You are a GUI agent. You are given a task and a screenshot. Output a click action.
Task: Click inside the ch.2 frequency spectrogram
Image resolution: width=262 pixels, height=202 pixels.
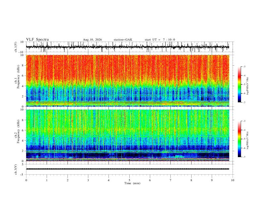127,135
